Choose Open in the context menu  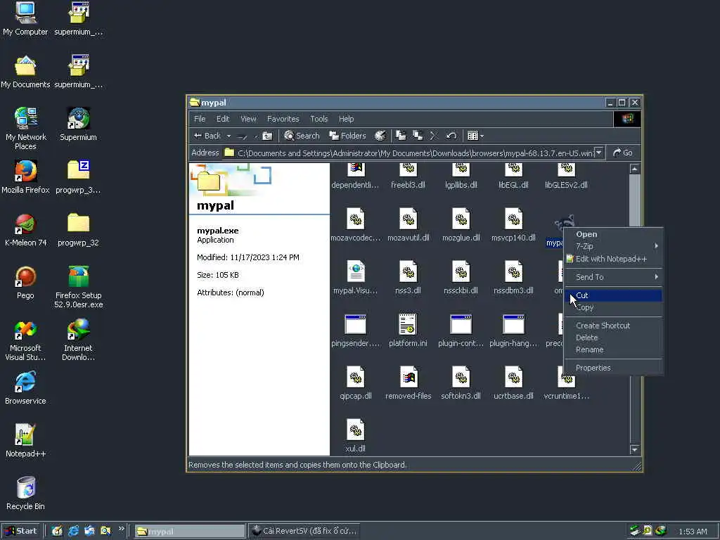coord(612,234)
